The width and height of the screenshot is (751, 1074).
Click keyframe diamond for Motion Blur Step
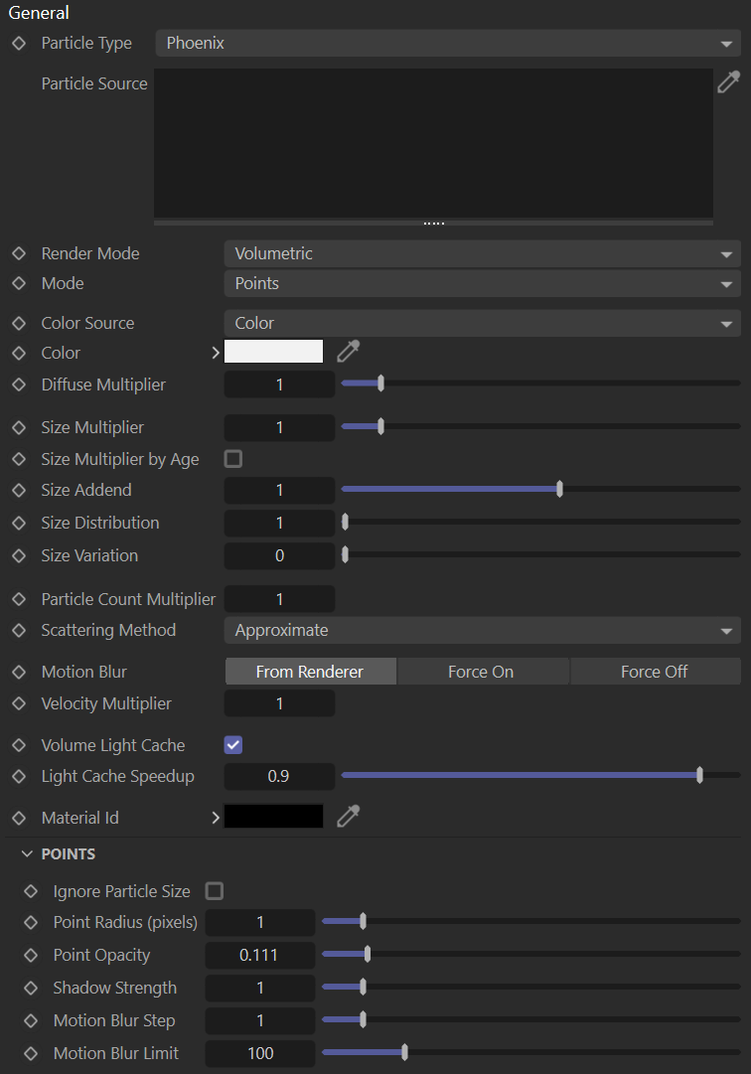31,1020
